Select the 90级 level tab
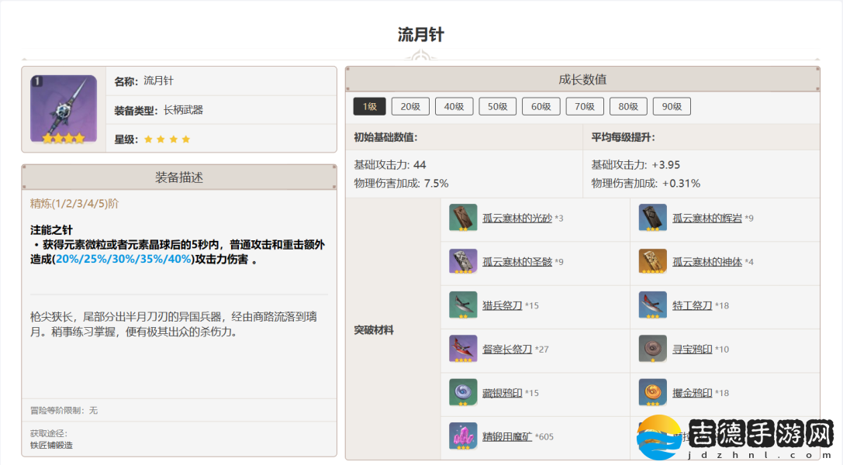Viewport: 843px width, 465px height. point(672,107)
